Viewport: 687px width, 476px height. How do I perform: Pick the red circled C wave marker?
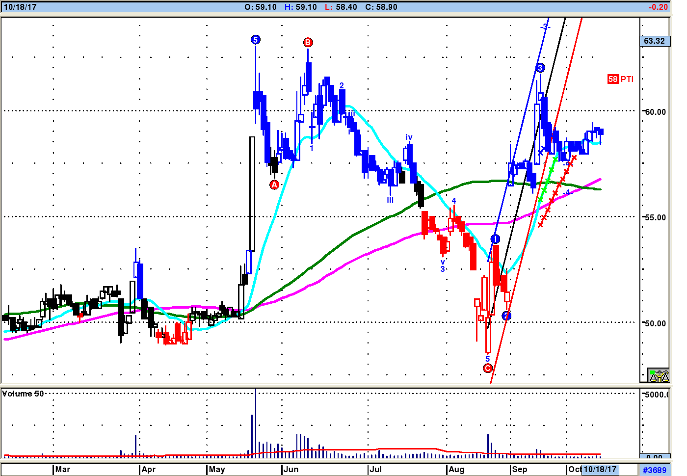click(x=487, y=368)
